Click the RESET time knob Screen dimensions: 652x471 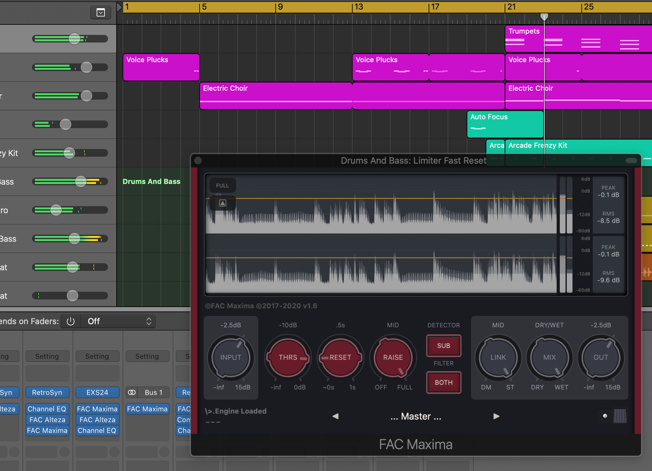[340, 357]
